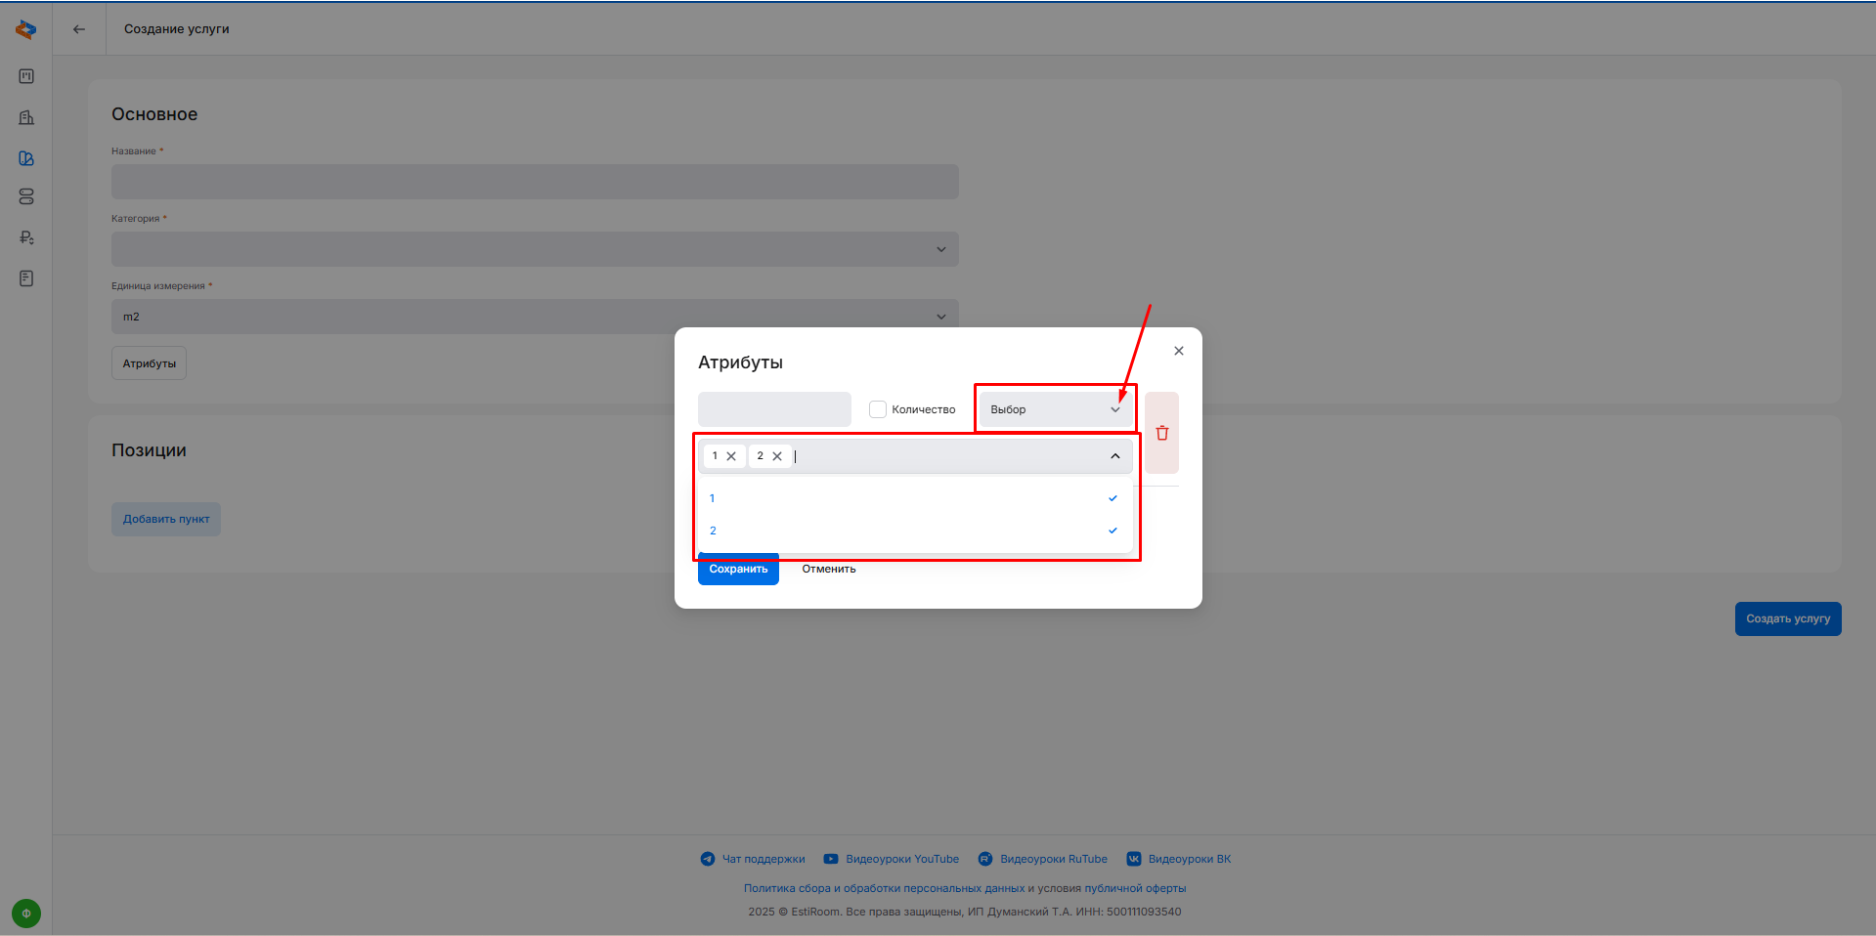Open the Выбор type dropdown
The width and height of the screenshot is (1876, 936).
coord(1055,409)
